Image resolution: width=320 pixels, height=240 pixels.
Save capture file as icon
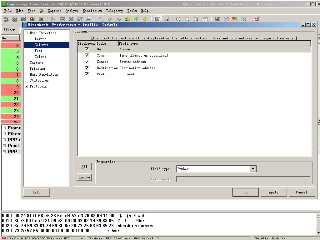coord(62,19)
